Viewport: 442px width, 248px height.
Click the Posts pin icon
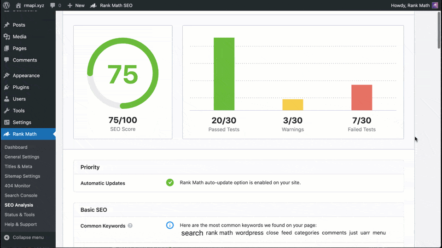[7, 25]
